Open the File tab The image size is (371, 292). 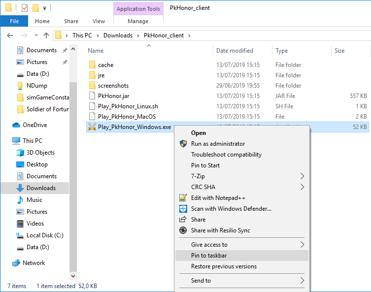14,21
